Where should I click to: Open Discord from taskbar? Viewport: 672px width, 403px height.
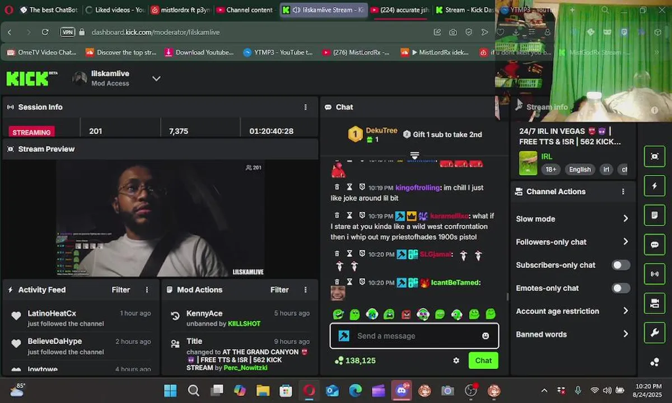pos(401,390)
